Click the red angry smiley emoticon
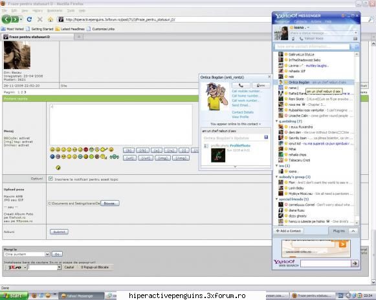 pyautogui.click(x=86, y=150)
